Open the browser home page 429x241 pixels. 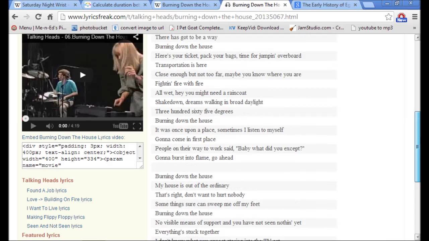50,17
